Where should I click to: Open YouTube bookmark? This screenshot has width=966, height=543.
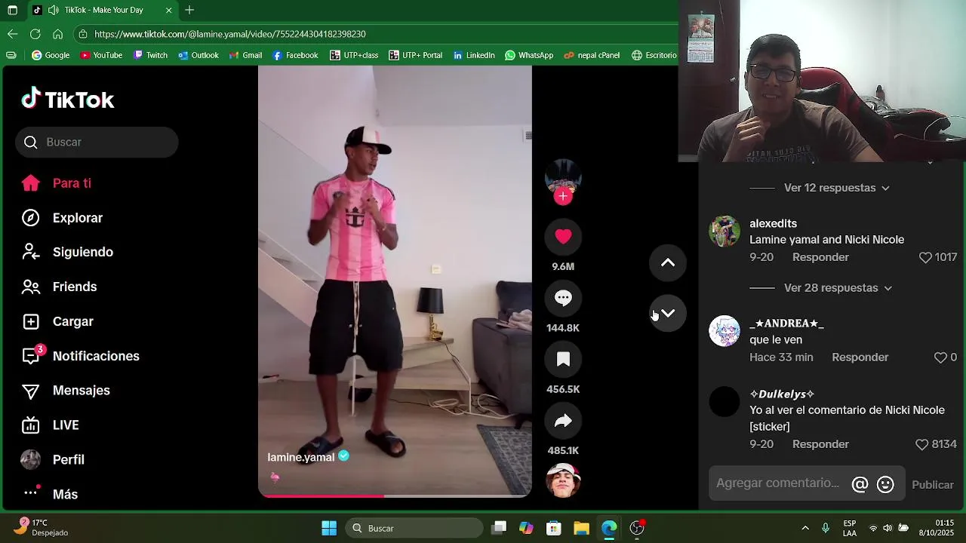click(101, 55)
